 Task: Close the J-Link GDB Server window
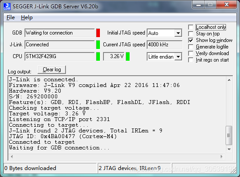(x=226, y=5)
